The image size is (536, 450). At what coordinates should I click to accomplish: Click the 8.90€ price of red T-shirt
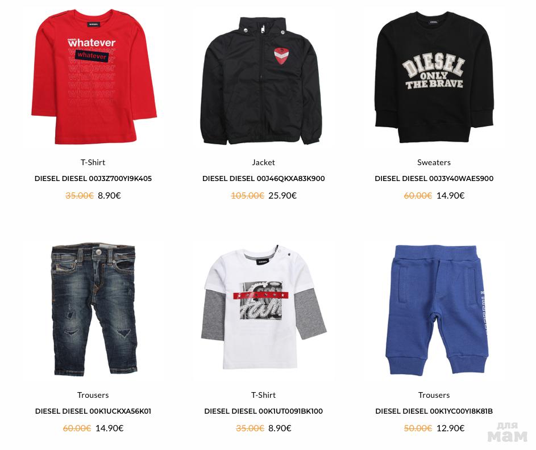[x=109, y=195]
